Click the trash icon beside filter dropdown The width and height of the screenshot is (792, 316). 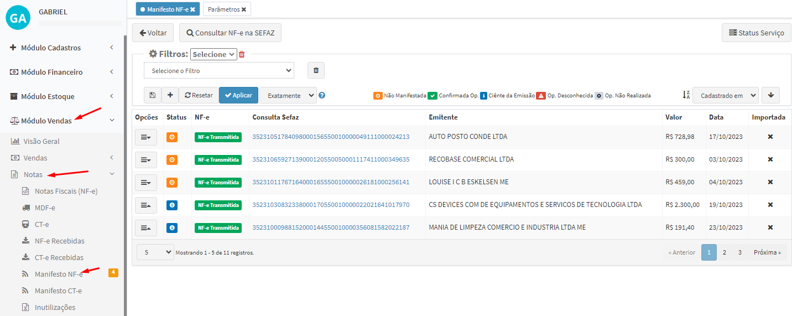coord(316,70)
